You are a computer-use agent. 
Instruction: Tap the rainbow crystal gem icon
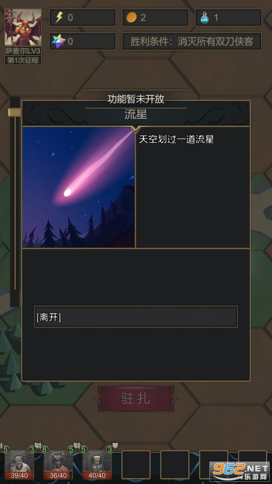click(59, 41)
